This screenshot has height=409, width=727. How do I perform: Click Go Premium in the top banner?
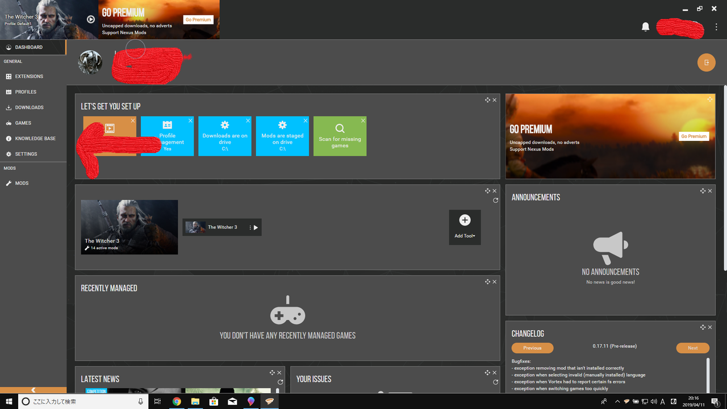tap(198, 19)
